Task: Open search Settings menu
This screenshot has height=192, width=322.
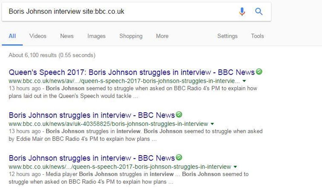Action: 227,36
